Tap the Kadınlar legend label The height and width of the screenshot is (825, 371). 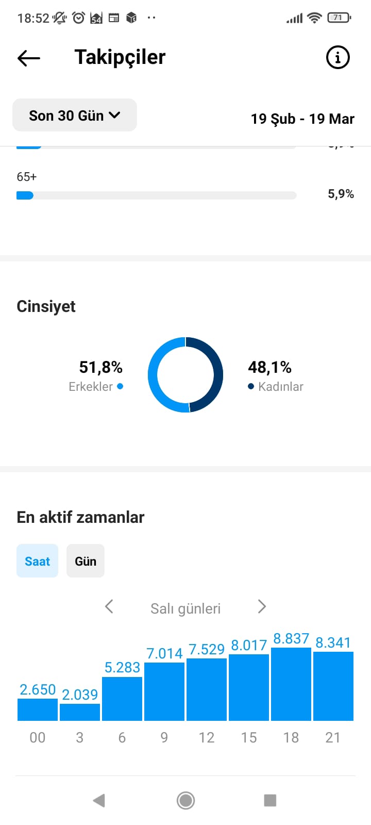[281, 387]
